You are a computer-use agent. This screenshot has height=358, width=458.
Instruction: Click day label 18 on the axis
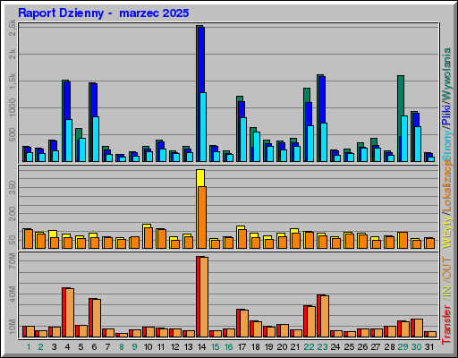(256, 347)
